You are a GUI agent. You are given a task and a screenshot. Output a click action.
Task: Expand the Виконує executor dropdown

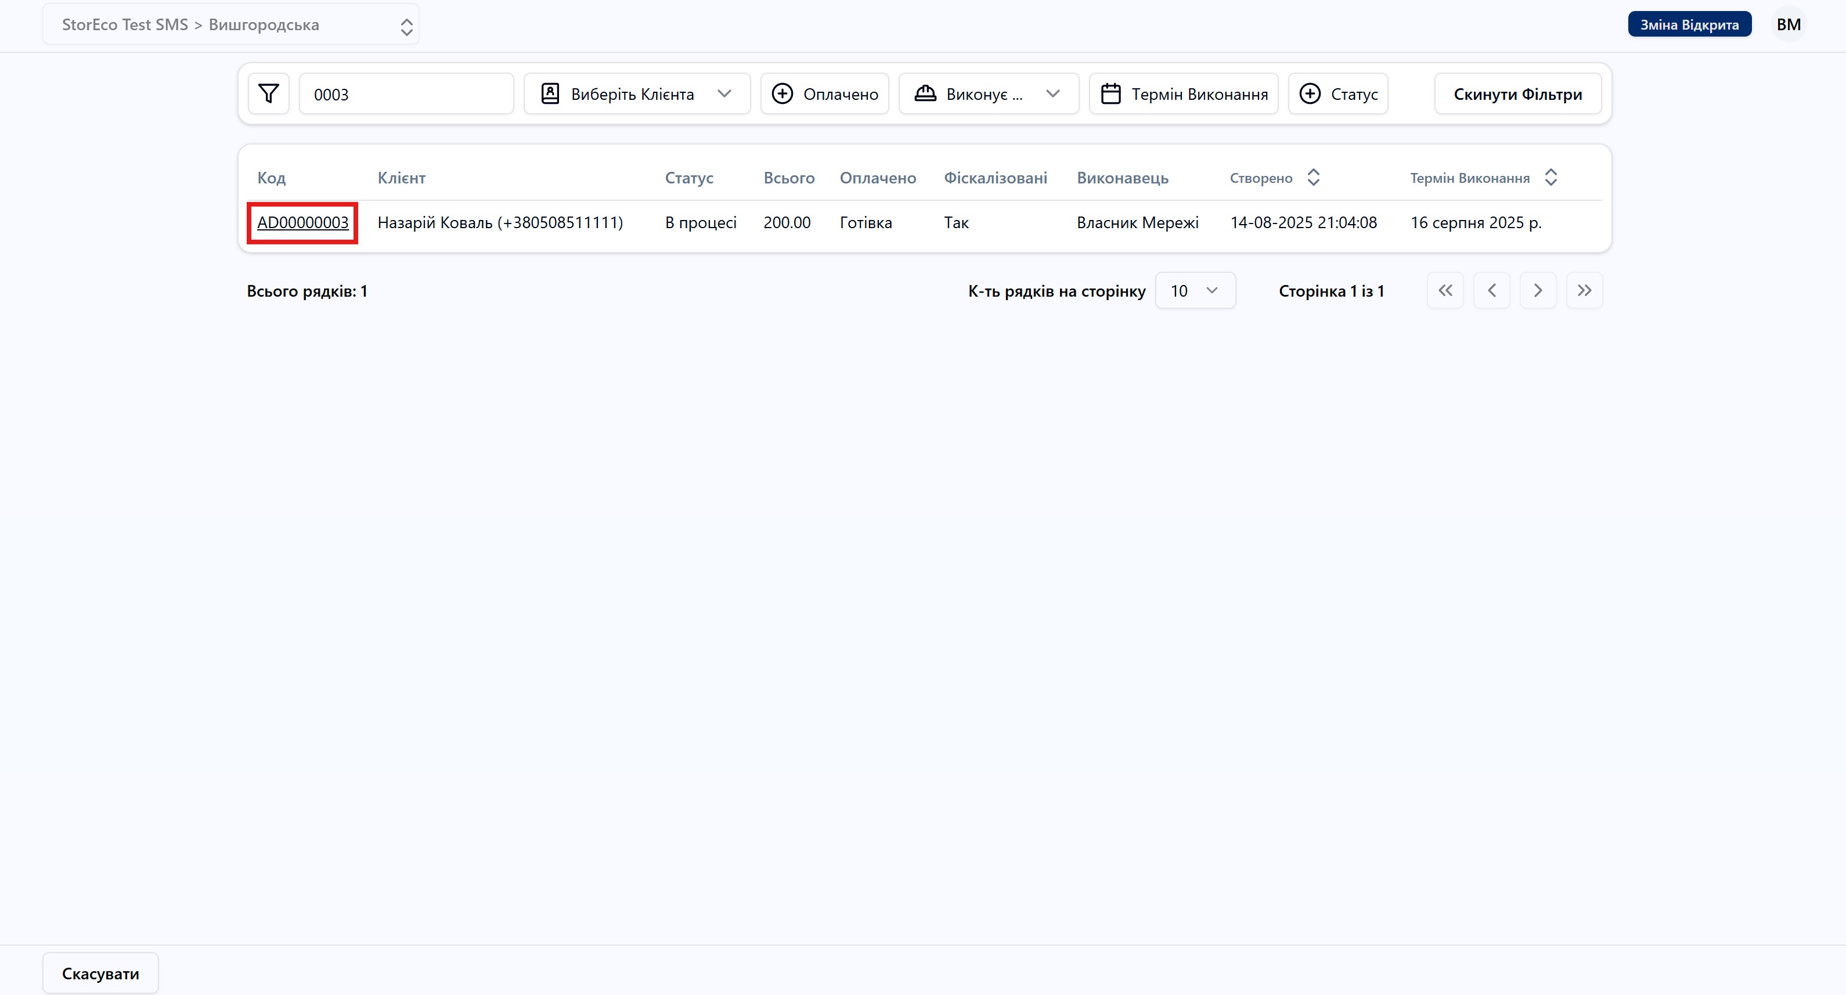(x=988, y=94)
